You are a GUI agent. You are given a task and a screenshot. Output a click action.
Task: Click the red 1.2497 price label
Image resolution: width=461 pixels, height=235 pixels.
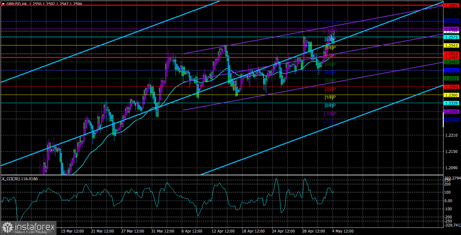pos(452,58)
